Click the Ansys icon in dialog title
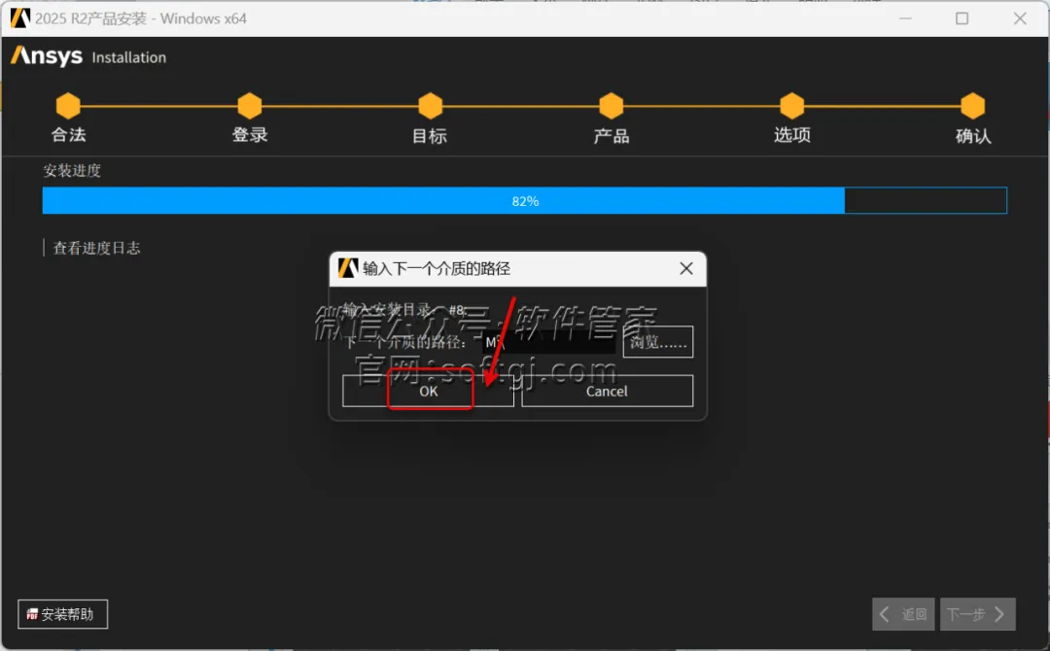The image size is (1050, 651). click(x=348, y=268)
